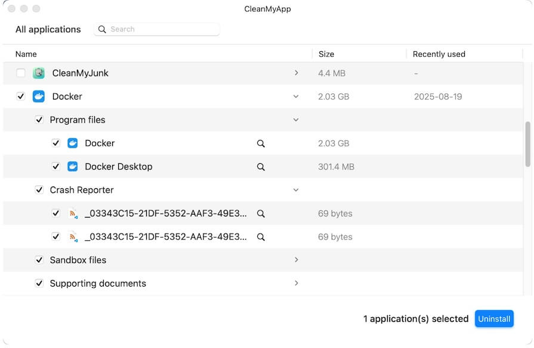Uncheck the Program files checkbox
Screen dimensions: 534x348
[39, 120]
